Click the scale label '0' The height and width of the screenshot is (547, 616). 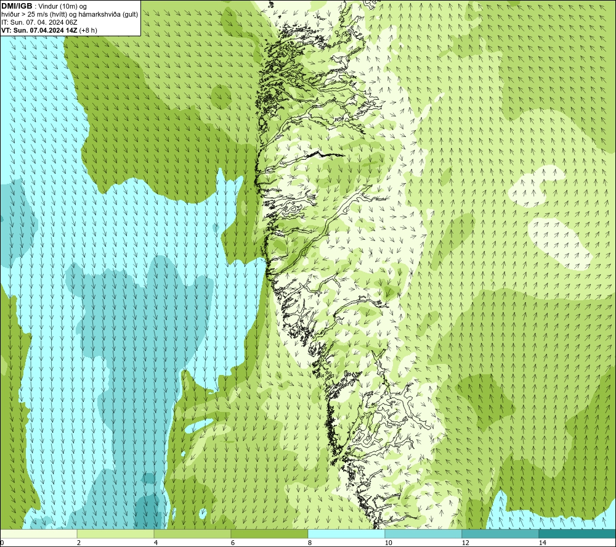(2, 543)
